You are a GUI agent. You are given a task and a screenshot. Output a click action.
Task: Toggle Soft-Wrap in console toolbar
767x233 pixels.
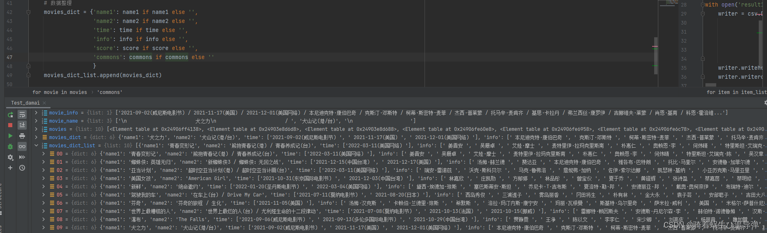[22, 114]
